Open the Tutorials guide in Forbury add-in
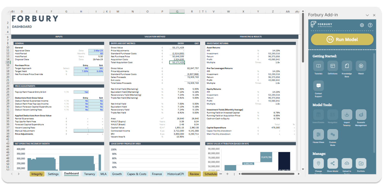This screenshot has width=383, height=189. coord(318,66)
